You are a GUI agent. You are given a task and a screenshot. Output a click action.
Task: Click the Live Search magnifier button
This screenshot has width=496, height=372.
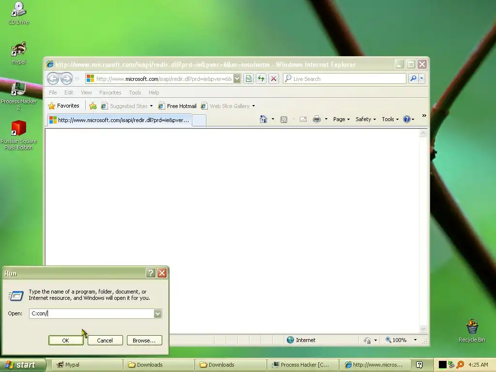tap(413, 78)
